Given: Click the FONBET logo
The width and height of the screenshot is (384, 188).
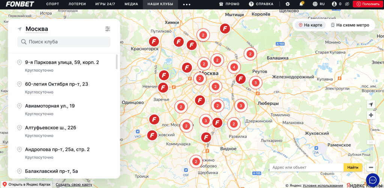Looking at the screenshot, I should coord(20,4).
